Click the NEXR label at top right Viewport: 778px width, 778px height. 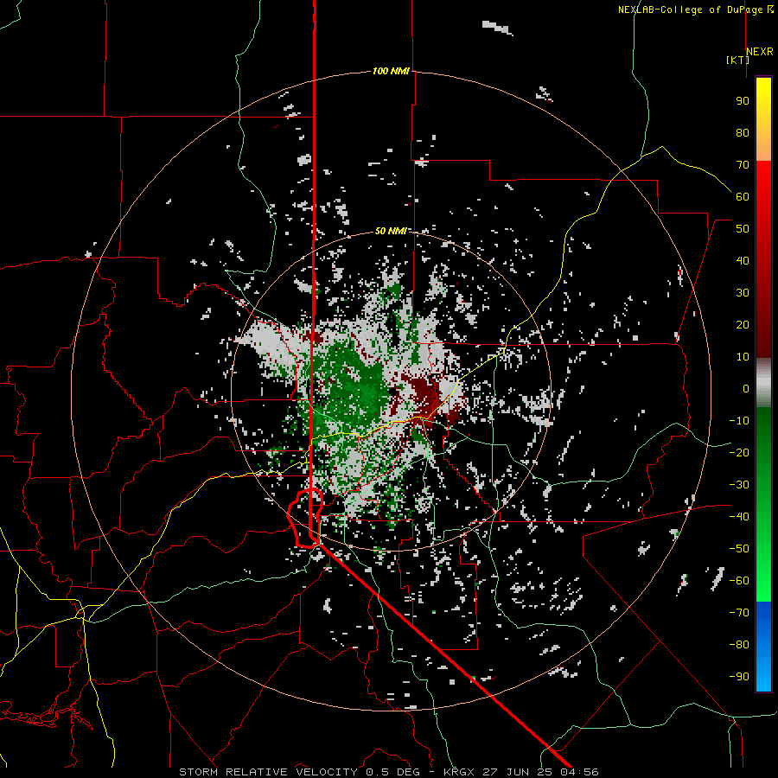click(x=760, y=52)
